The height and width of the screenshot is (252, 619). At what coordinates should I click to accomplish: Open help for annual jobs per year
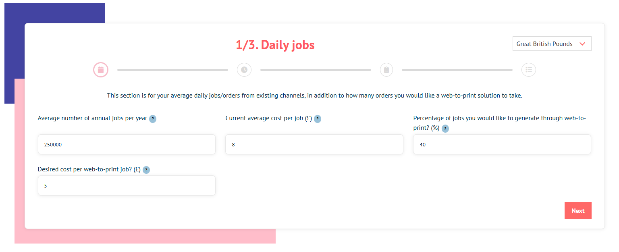(x=153, y=119)
